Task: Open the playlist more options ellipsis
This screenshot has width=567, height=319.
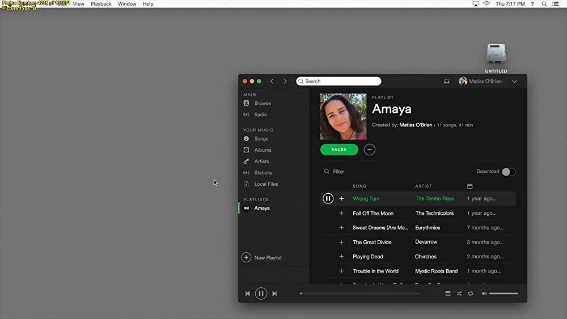Action: [370, 150]
